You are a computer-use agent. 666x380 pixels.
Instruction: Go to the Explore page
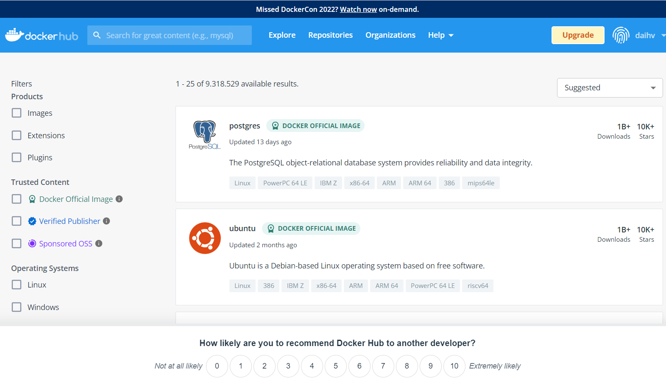pyautogui.click(x=282, y=35)
